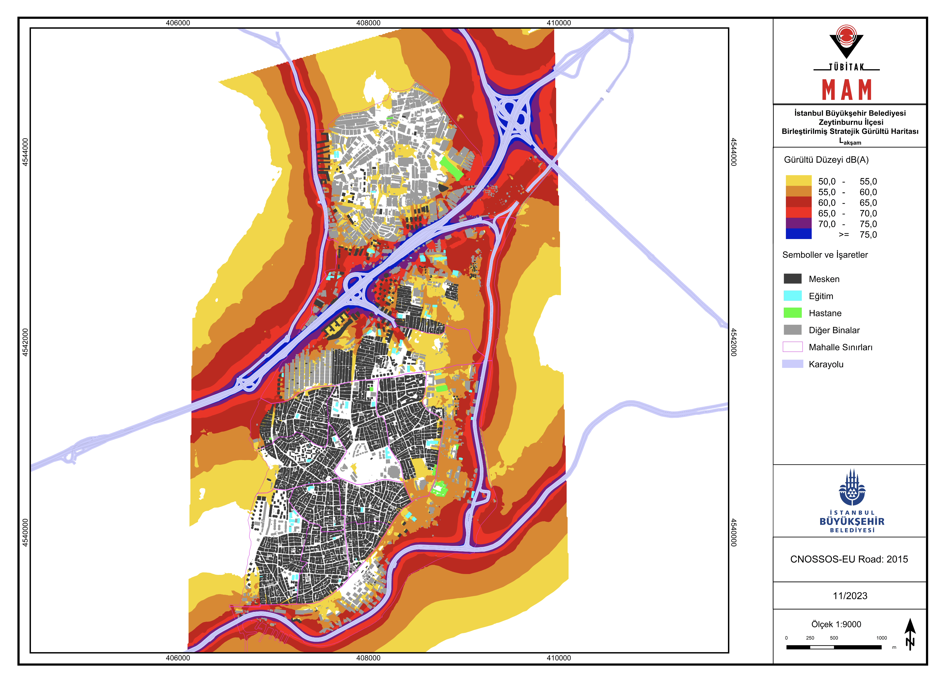Click the '4542000' label on the right axis
This screenshot has width=942, height=680.
tap(734, 342)
